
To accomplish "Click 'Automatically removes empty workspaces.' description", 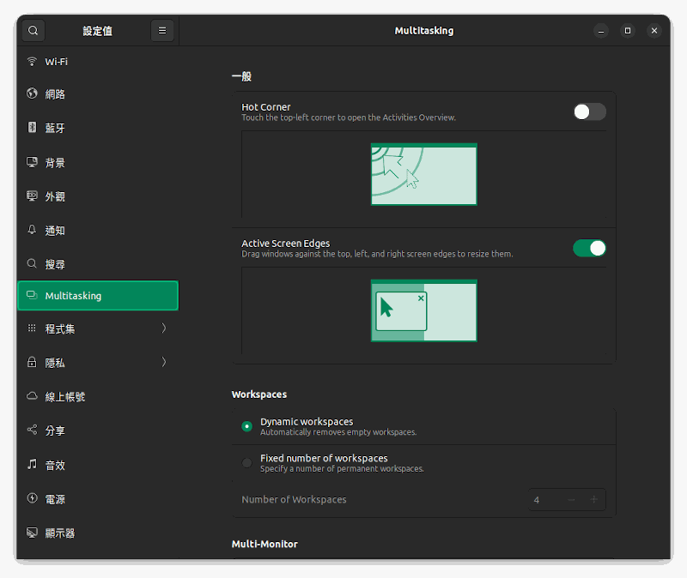I will [338, 432].
